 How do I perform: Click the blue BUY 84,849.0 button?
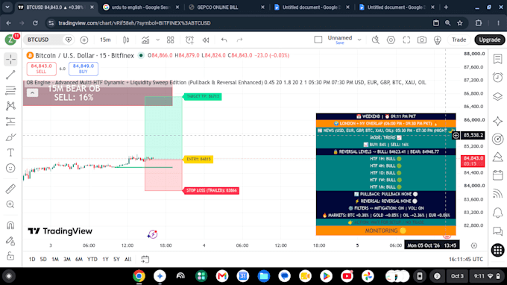point(84,69)
